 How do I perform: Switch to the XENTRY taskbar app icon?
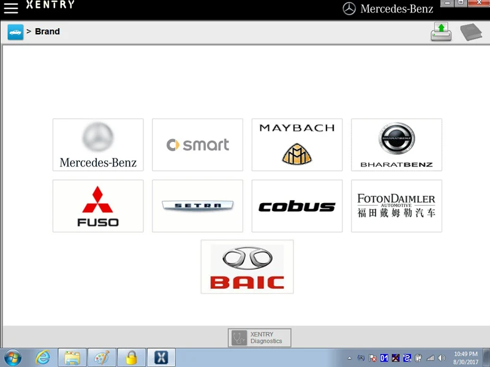[x=161, y=358]
